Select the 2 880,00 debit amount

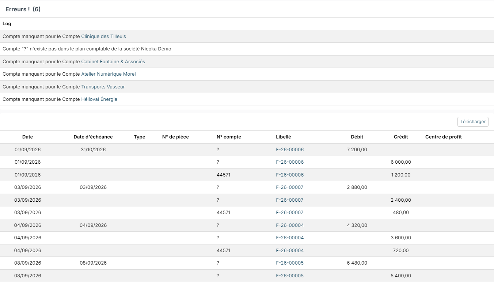point(357,187)
